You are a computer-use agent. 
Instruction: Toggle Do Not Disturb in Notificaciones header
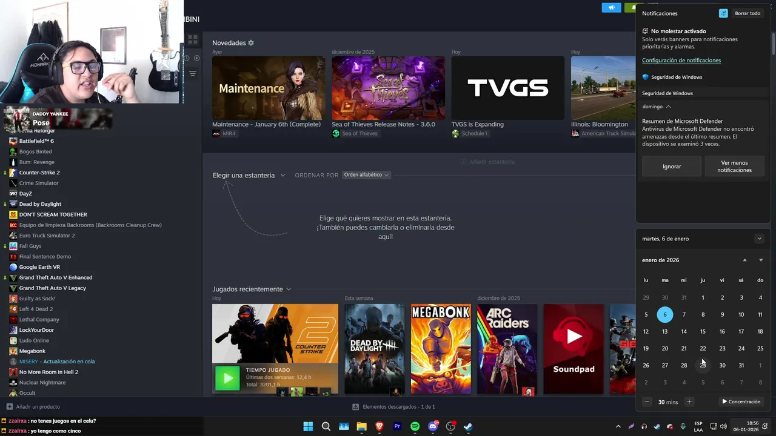tap(723, 13)
